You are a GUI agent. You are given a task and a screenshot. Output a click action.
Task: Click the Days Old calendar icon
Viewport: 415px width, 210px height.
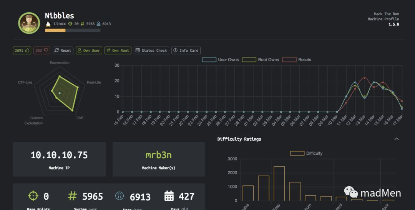pyautogui.click(x=169, y=196)
